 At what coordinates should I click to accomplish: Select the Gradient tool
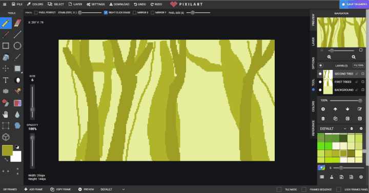click(17, 103)
